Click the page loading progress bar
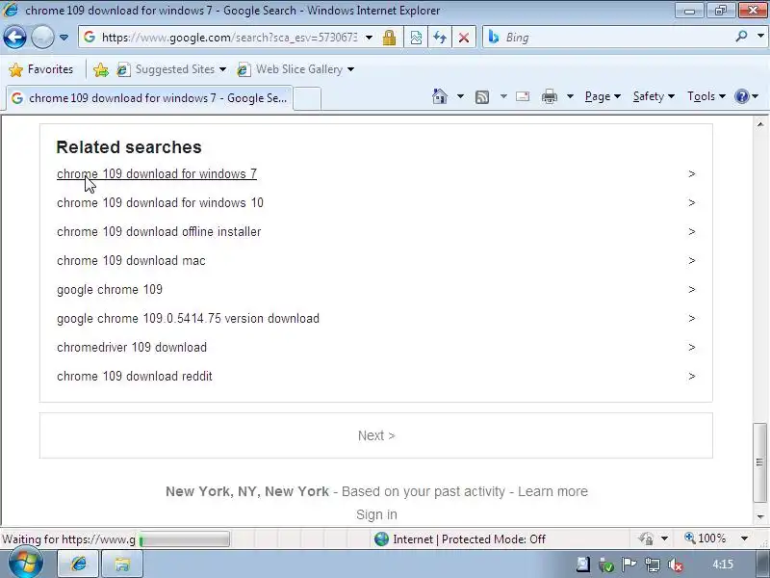This screenshot has width=770, height=578. pos(184,539)
